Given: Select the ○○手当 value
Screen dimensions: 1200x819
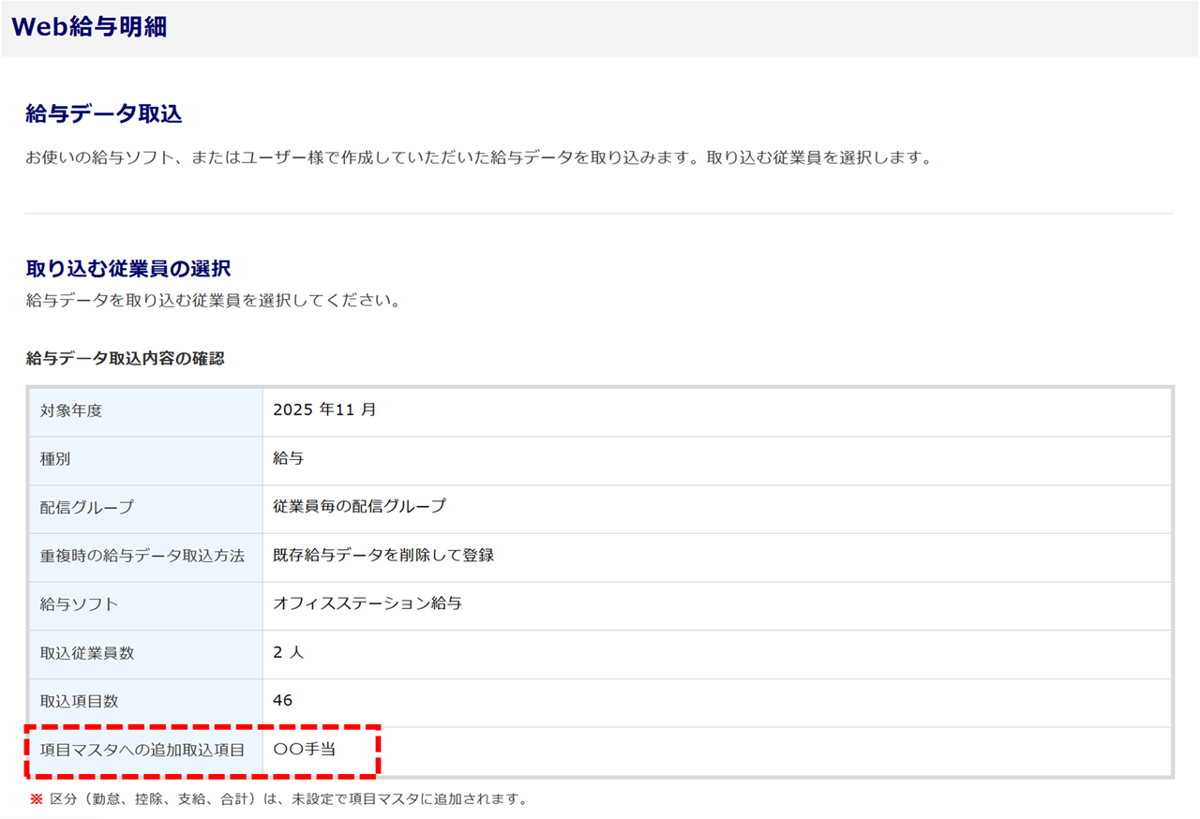Looking at the screenshot, I should click(x=305, y=750).
